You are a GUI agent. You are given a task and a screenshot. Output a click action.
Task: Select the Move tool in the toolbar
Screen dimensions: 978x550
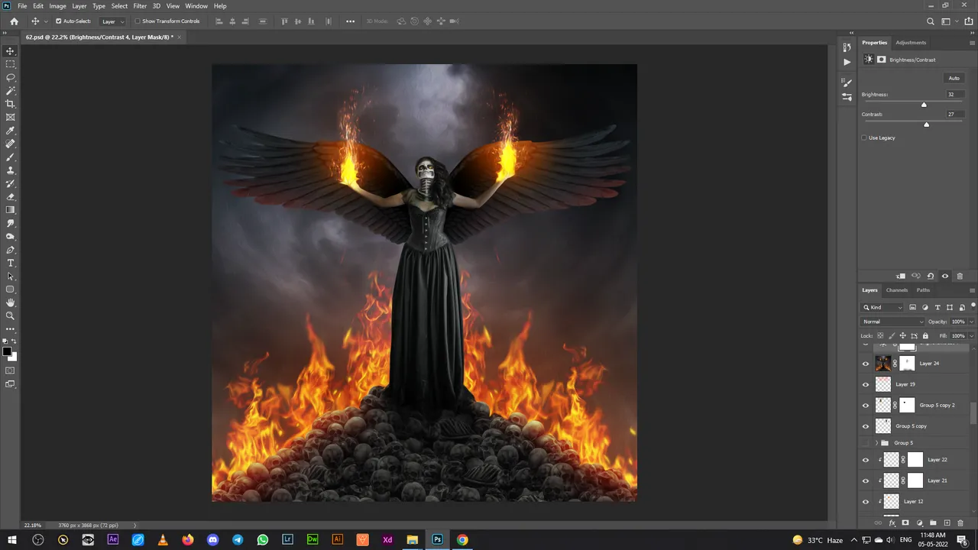pos(11,51)
